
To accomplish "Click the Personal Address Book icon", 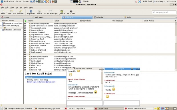I will tap(3, 23).
